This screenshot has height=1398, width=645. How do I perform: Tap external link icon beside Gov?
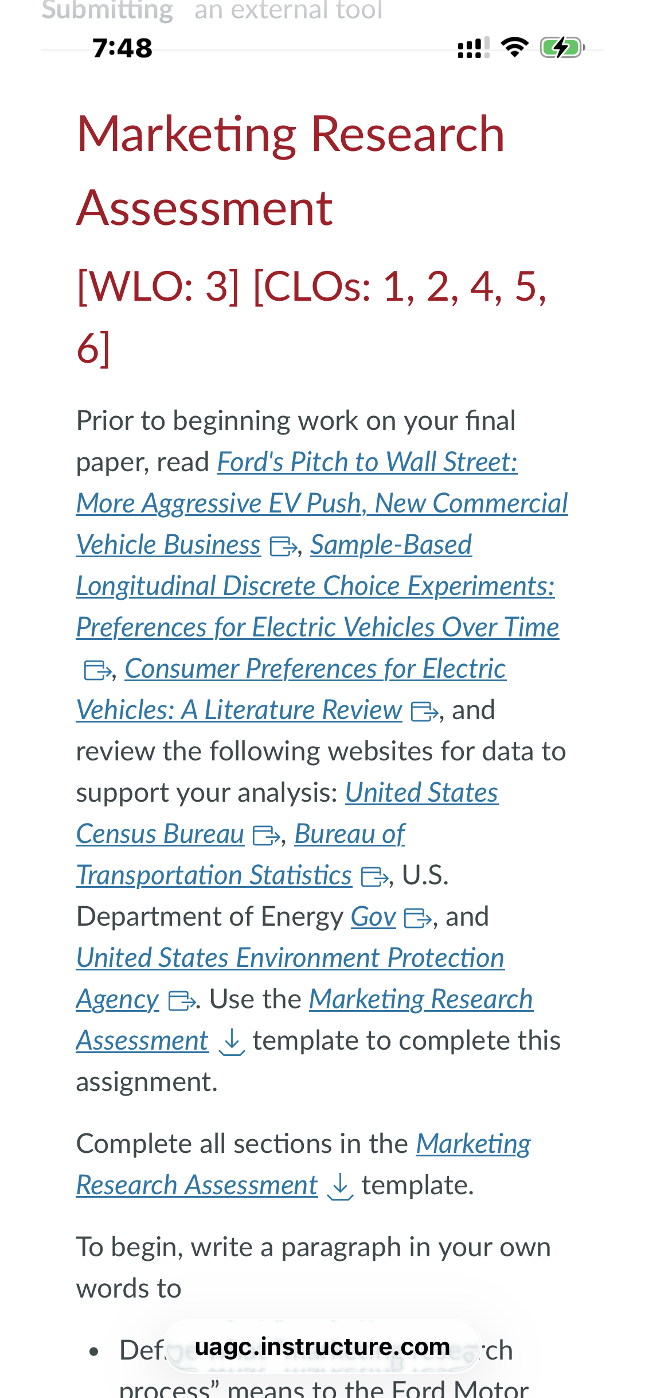click(x=418, y=918)
